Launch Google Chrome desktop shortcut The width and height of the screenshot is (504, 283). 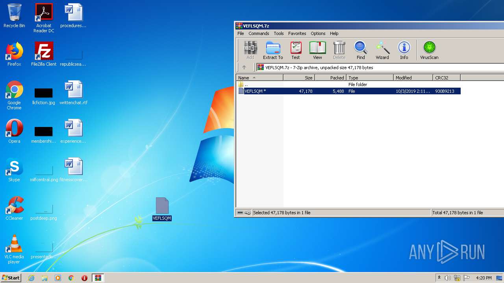[14, 96]
